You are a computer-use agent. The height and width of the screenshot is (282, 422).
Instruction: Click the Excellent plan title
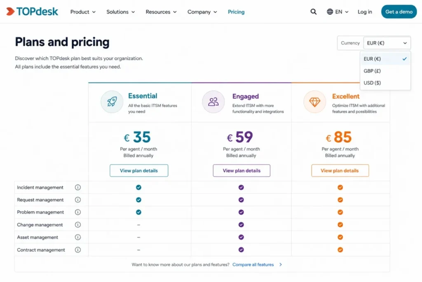[x=346, y=96]
